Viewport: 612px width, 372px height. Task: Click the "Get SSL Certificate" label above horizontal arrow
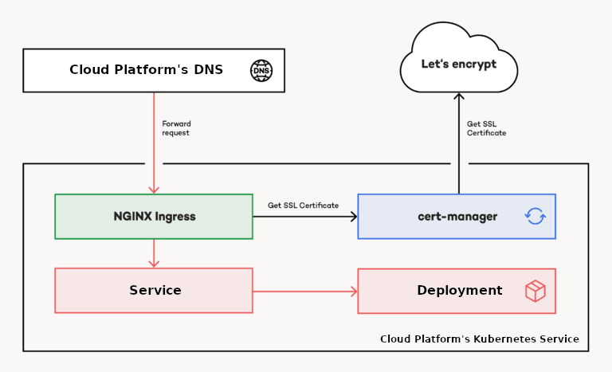coord(304,206)
